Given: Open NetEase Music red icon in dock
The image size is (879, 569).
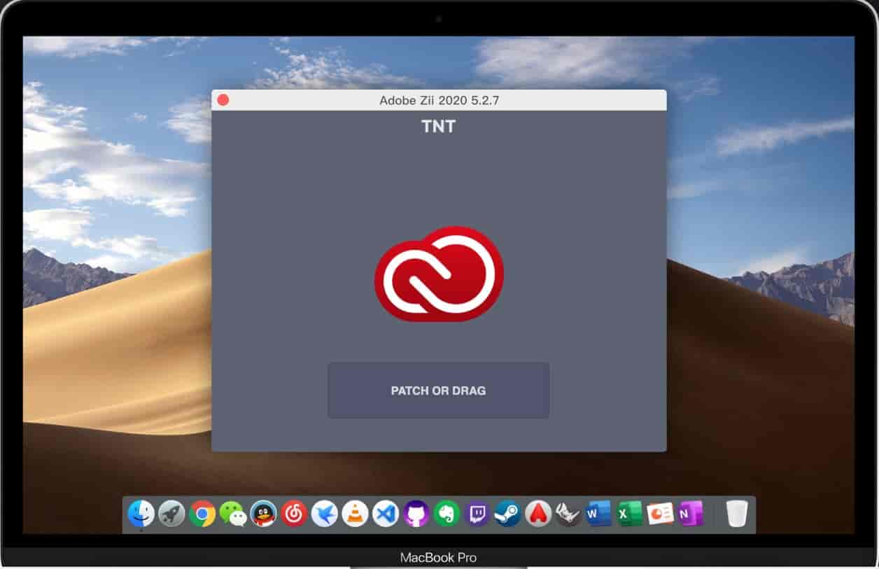Looking at the screenshot, I should coord(295,514).
